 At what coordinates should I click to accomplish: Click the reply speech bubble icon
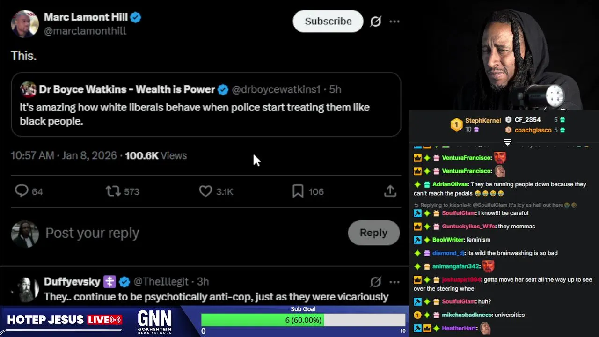point(22,191)
